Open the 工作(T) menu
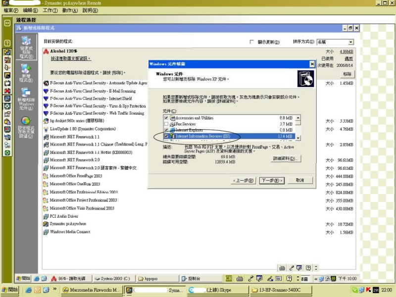 tap(50, 10)
